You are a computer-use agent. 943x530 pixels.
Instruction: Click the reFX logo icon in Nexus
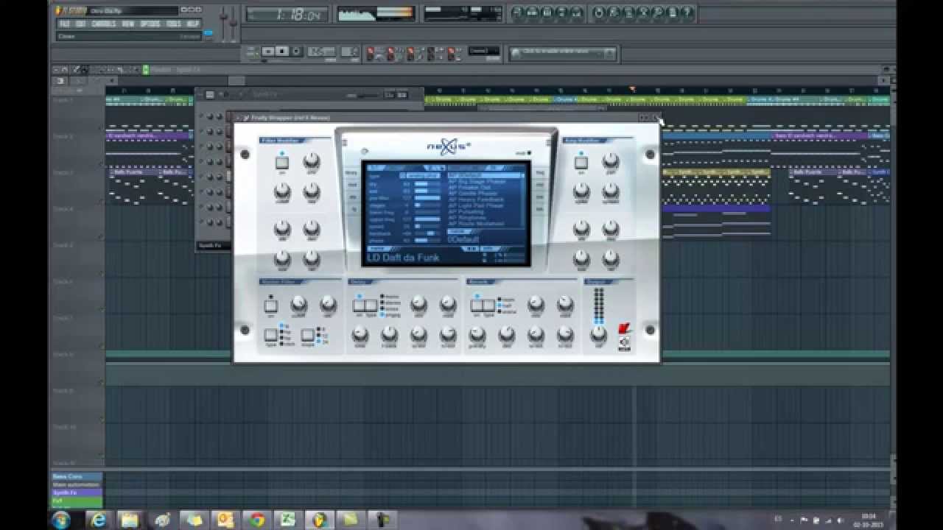point(625,330)
